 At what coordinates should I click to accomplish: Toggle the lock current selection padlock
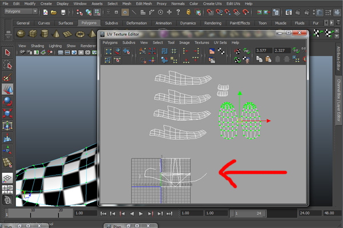click(x=188, y=12)
